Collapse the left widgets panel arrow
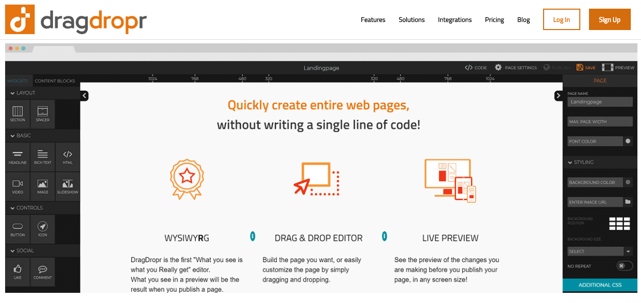Screen dimensions: 641x303 point(85,96)
